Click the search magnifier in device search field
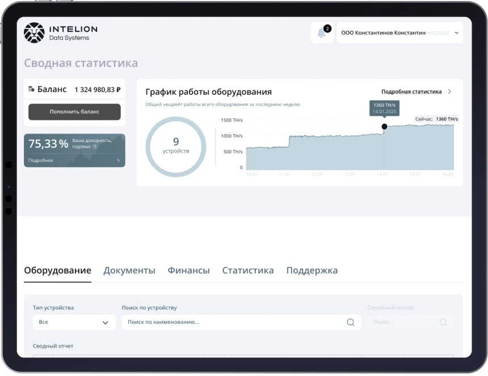 pos(351,322)
